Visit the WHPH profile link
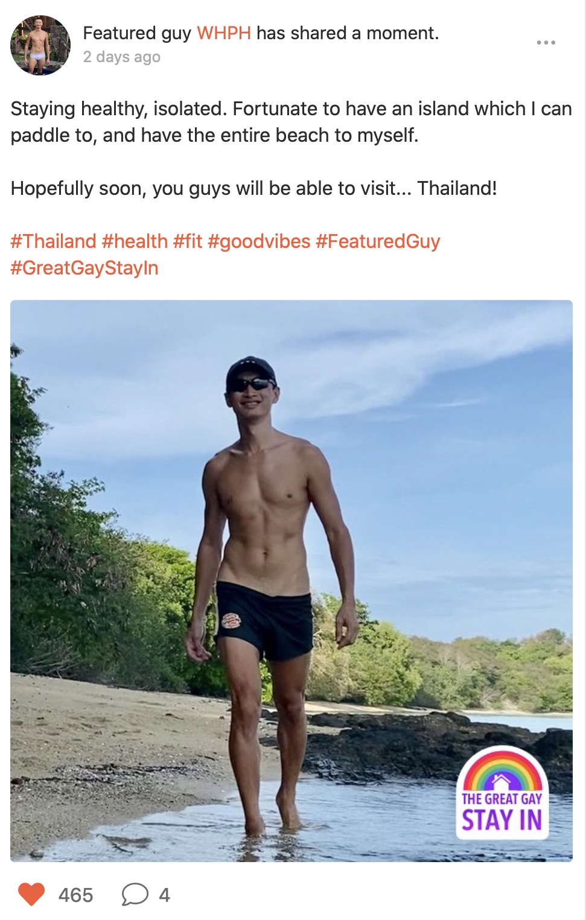 (223, 33)
